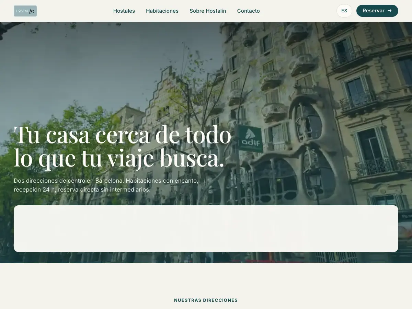Open the Hostales menu item
The image size is (412, 309).
(124, 11)
